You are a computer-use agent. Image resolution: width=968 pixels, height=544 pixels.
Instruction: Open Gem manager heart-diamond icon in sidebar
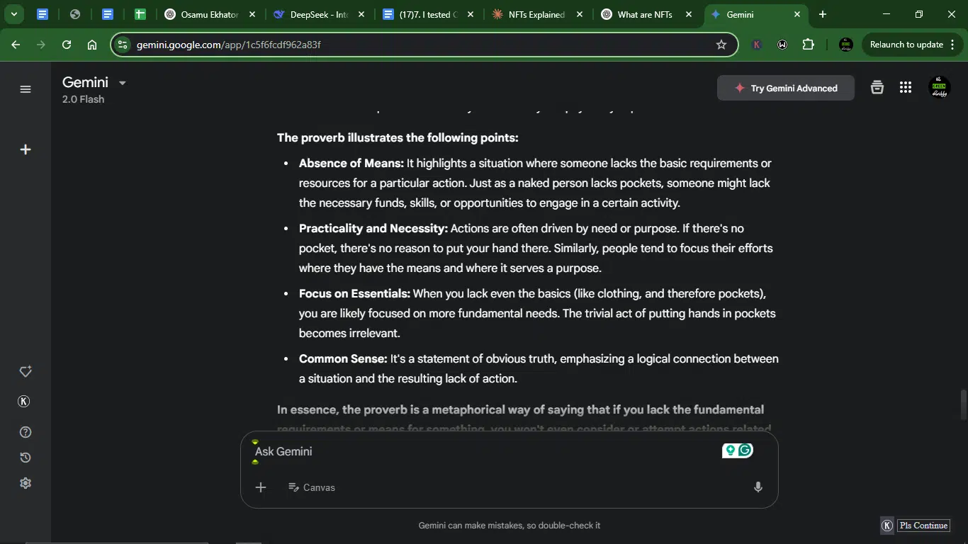pyautogui.click(x=26, y=372)
